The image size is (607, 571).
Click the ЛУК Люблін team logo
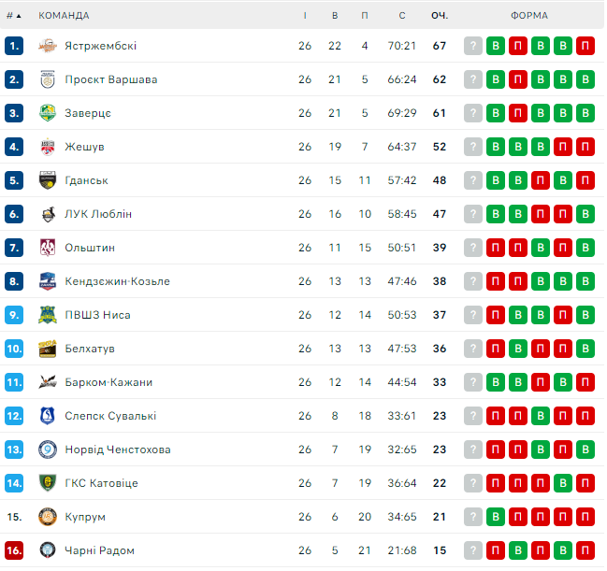[48, 214]
